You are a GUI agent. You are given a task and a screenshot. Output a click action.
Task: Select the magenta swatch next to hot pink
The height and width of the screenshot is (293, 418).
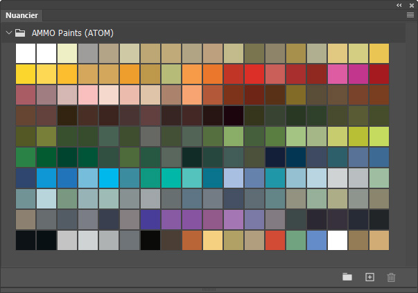pyautogui.click(x=358, y=74)
